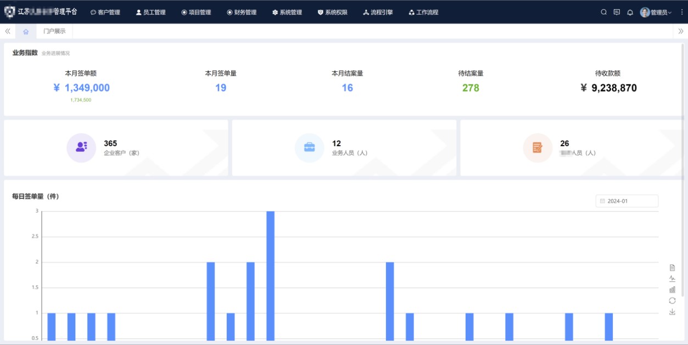Open the vertical three-dot more menu
Viewport: 688px width, 345px height.
(682, 12)
